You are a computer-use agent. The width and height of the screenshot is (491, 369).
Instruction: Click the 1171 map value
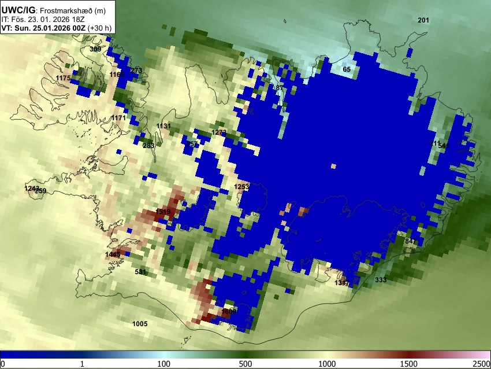coord(118,118)
